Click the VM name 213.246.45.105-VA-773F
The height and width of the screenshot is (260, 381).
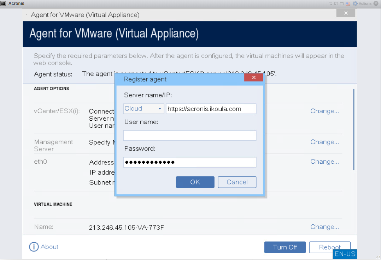[127, 228]
